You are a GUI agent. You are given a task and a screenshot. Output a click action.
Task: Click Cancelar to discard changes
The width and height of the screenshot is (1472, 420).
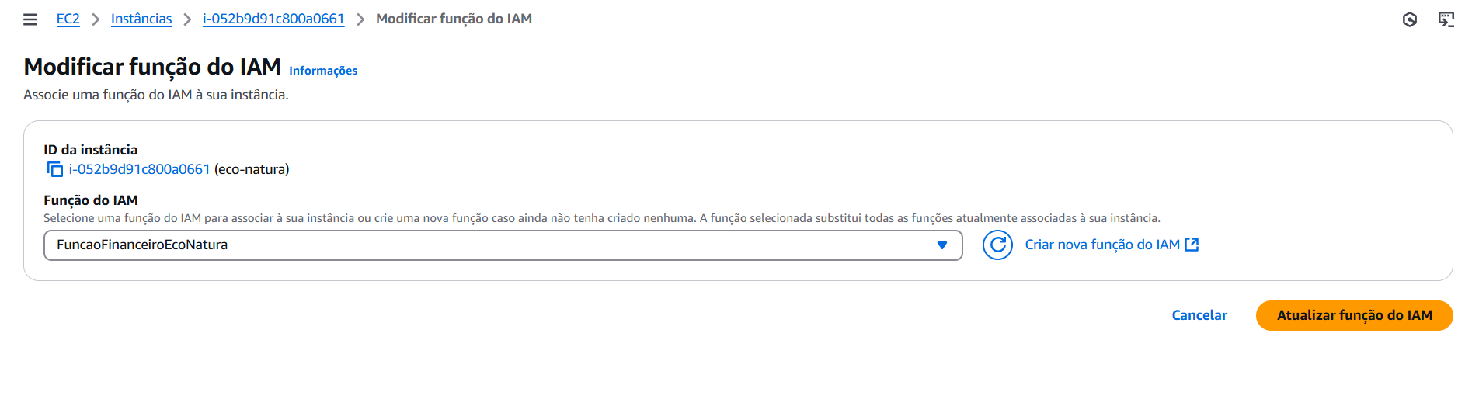tap(1199, 315)
